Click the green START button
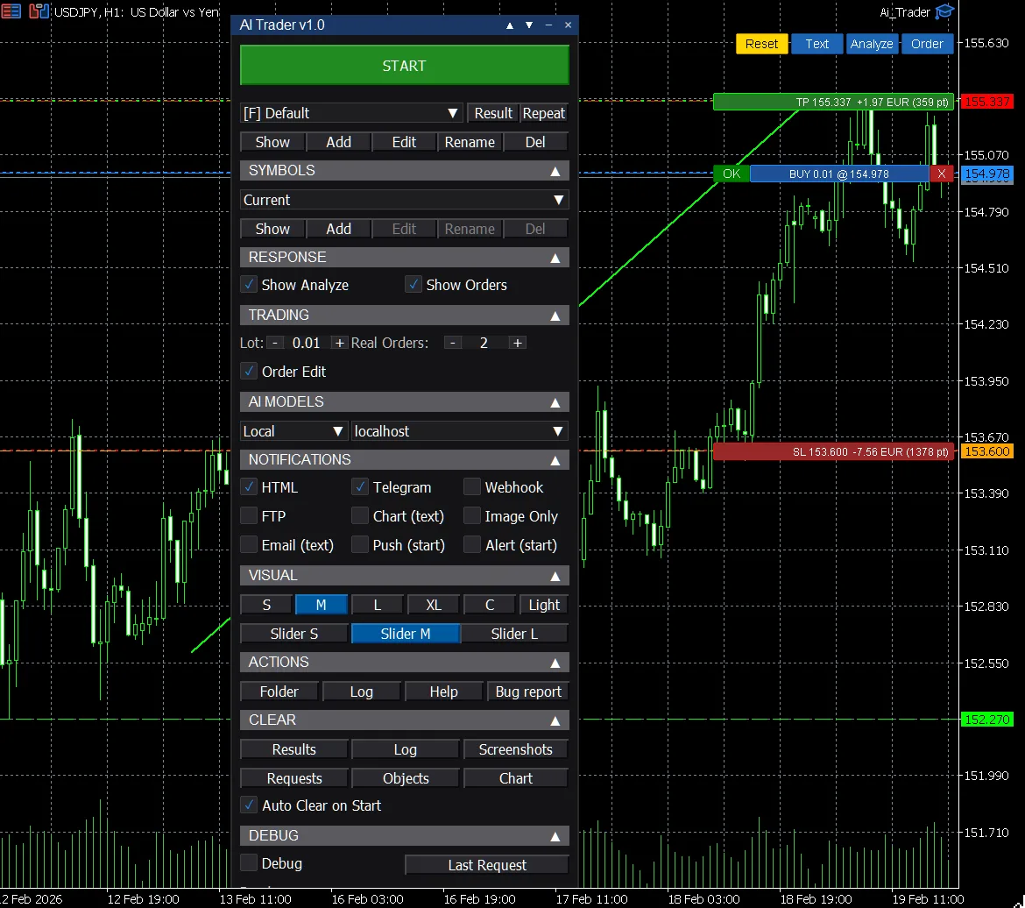The width and height of the screenshot is (1025, 908). (404, 66)
